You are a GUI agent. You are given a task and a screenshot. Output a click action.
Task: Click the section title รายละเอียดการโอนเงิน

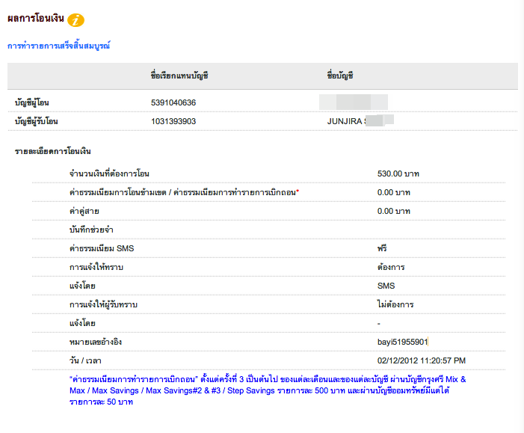pos(53,151)
